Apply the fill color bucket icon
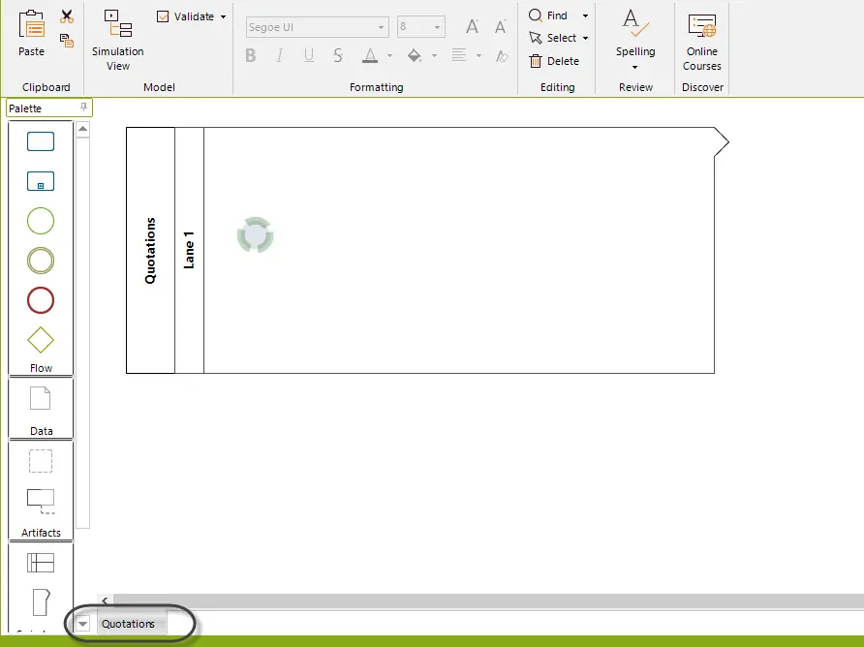This screenshot has width=864, height=647. coord(415,55)
